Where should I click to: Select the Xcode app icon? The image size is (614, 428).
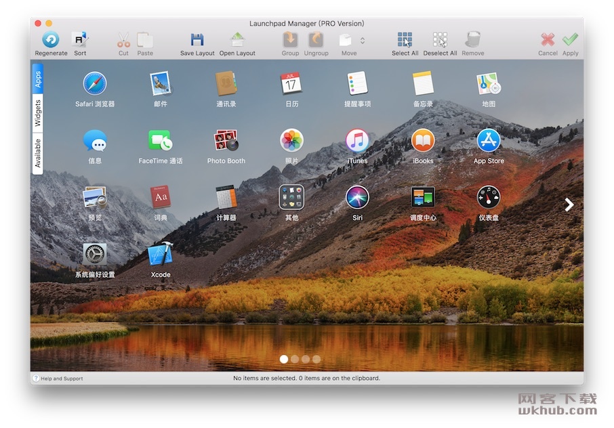coord(161,253)
